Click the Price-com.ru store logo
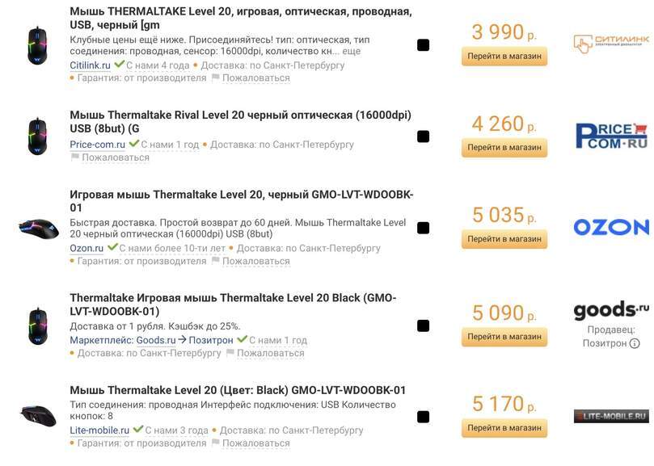654x466 pixels. [610, 136]
